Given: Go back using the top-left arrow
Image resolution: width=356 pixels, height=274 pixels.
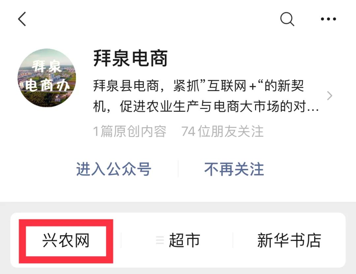Looking at the screenshot, I should click(22, 19).
